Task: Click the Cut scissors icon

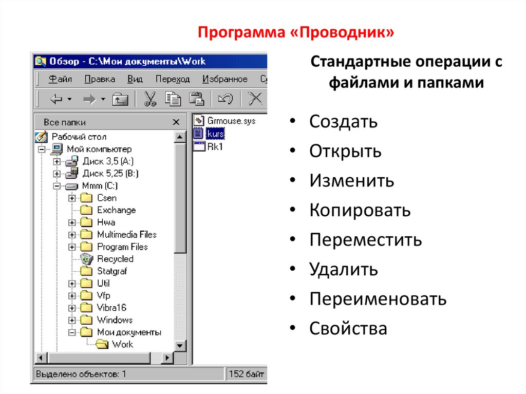Action: coord(150,99)
